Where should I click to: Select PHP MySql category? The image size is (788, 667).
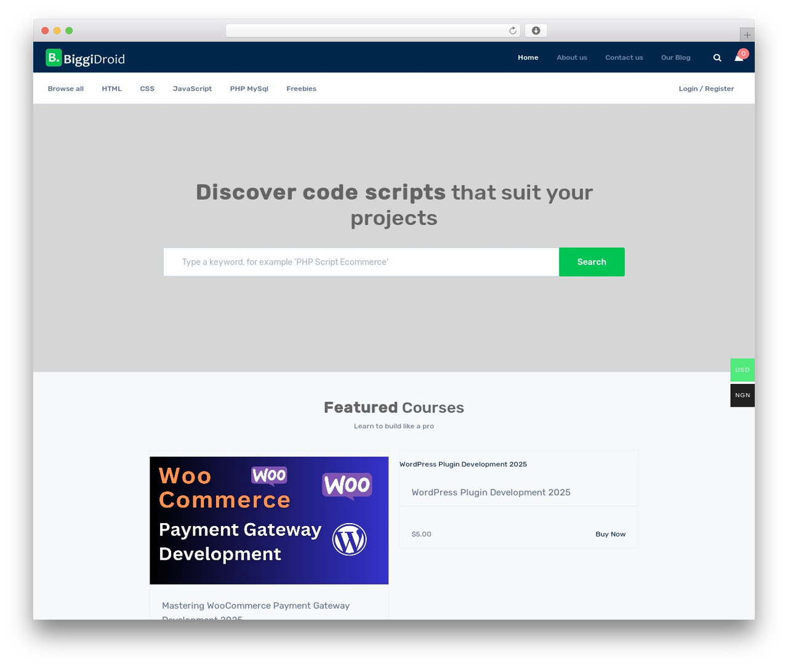click(x=249, y=89)
